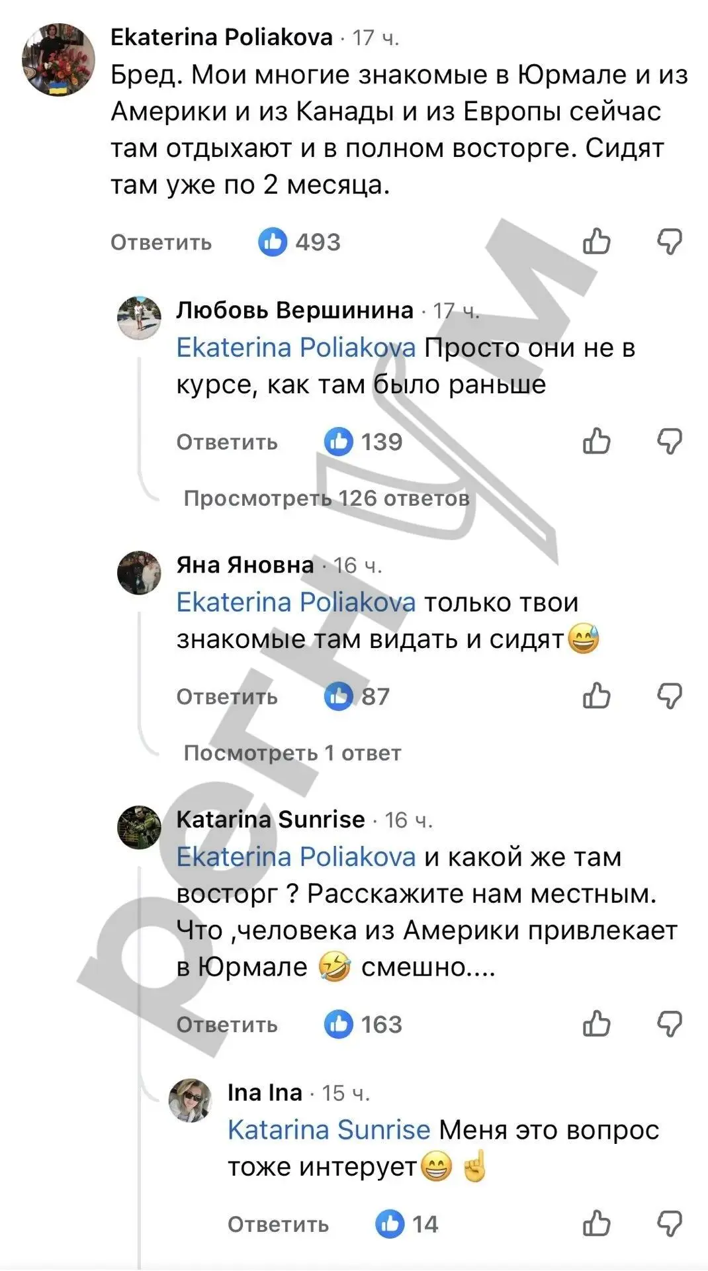Open Ekaterina Poliakova's profile avatar
Viewport: 708px width, 1271px height.
(58, 60)
